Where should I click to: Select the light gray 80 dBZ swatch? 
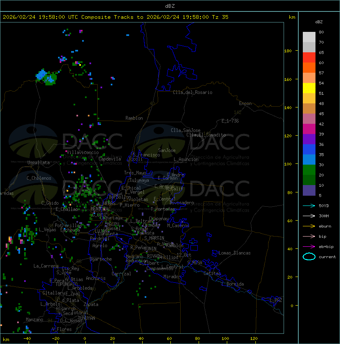(309, 37)
